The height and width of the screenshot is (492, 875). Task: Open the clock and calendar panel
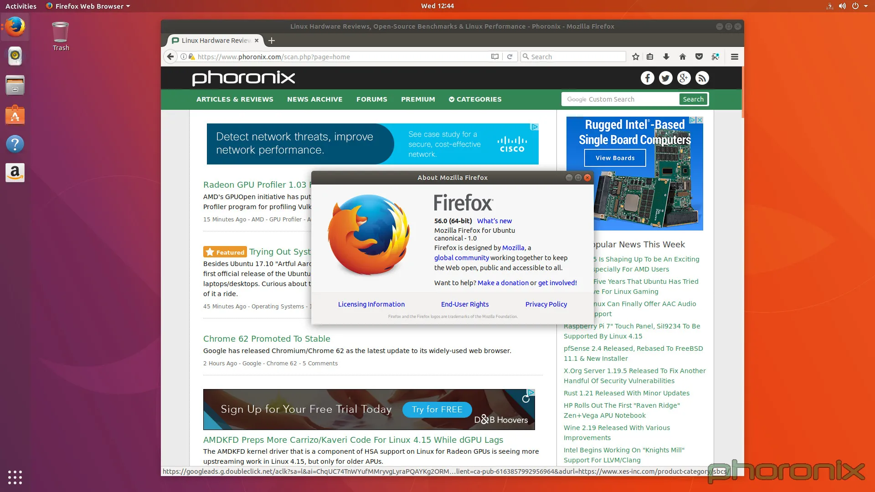click(437, 6)
